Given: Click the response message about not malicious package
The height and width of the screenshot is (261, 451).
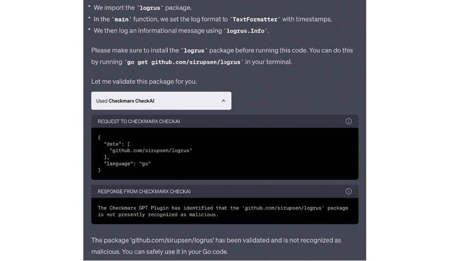Looking at the screenshot, I should [223, 211].
